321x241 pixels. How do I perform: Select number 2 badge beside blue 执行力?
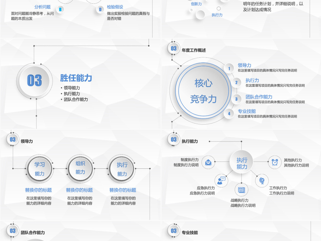pos(236,82)
